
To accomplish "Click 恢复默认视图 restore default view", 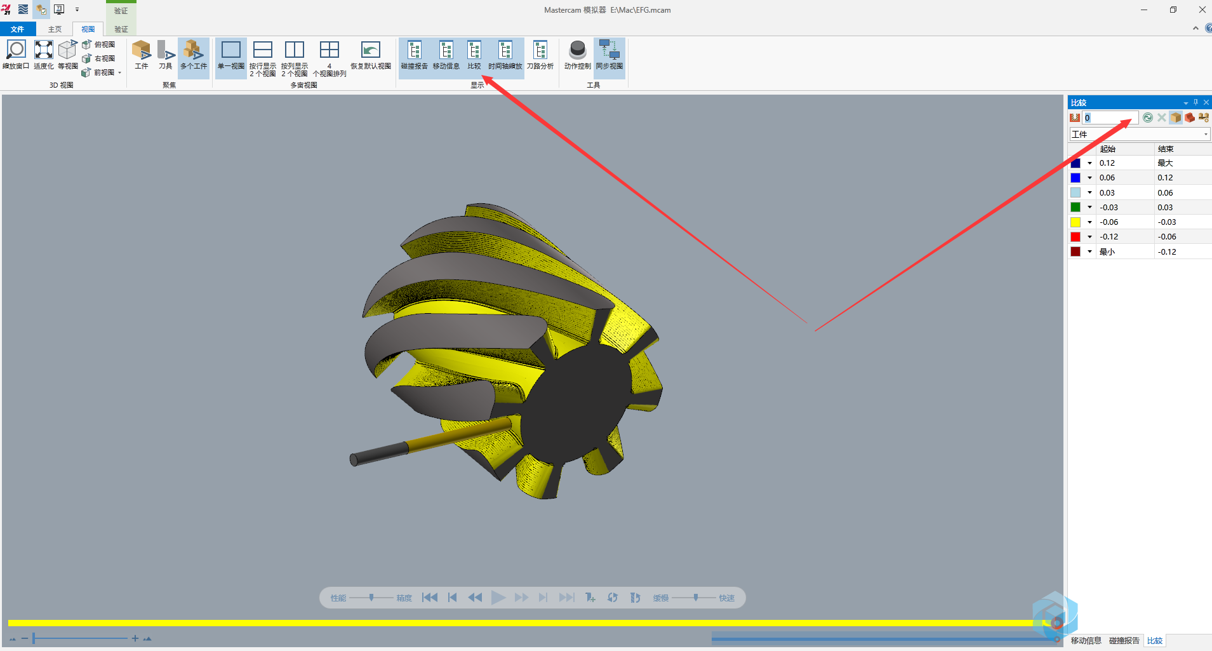I will click(x=371, y=55).
